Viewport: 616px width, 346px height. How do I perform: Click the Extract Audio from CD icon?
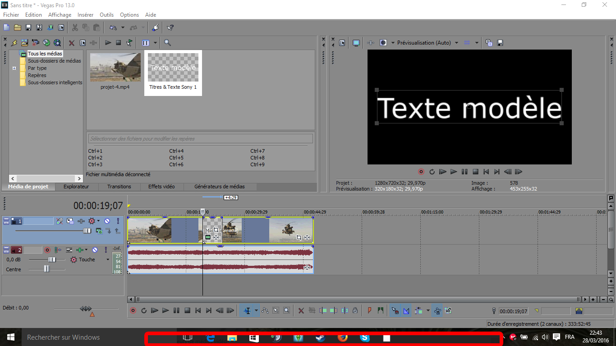click(46, 43)
